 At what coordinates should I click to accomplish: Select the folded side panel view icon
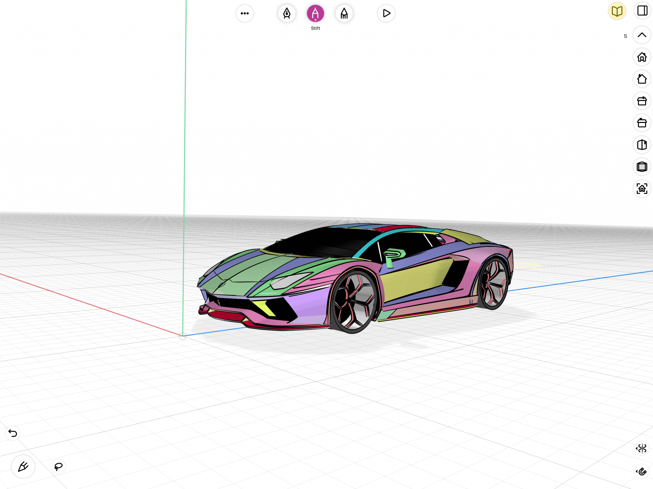coord(642,145)
